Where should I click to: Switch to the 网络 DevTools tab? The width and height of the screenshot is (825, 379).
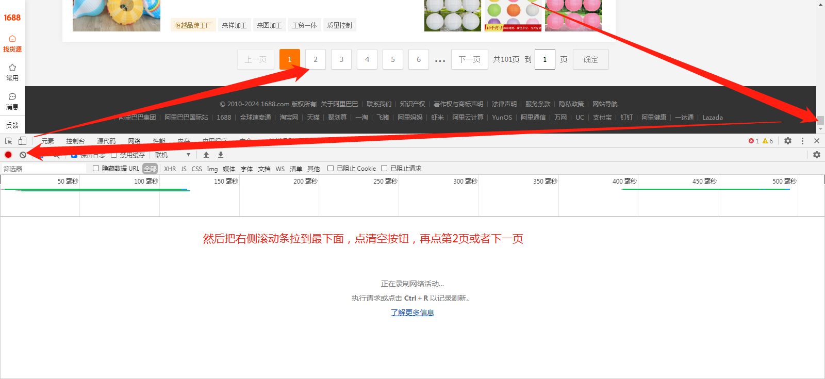(x=134, y=141)
